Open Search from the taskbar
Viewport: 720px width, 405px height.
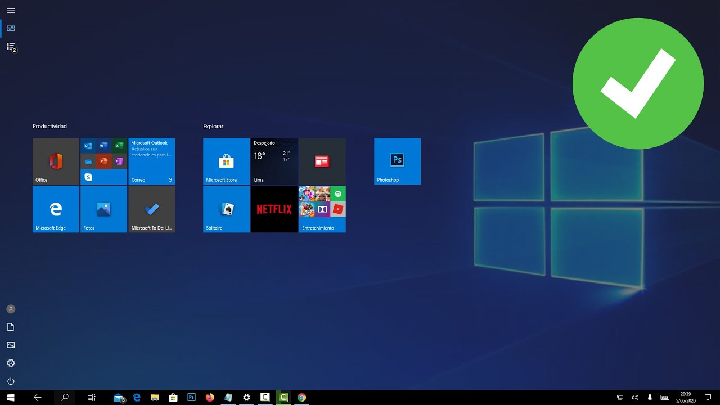click(x=65, y=398)
